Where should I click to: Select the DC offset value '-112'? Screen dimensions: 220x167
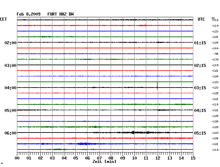tap(215, 20)
